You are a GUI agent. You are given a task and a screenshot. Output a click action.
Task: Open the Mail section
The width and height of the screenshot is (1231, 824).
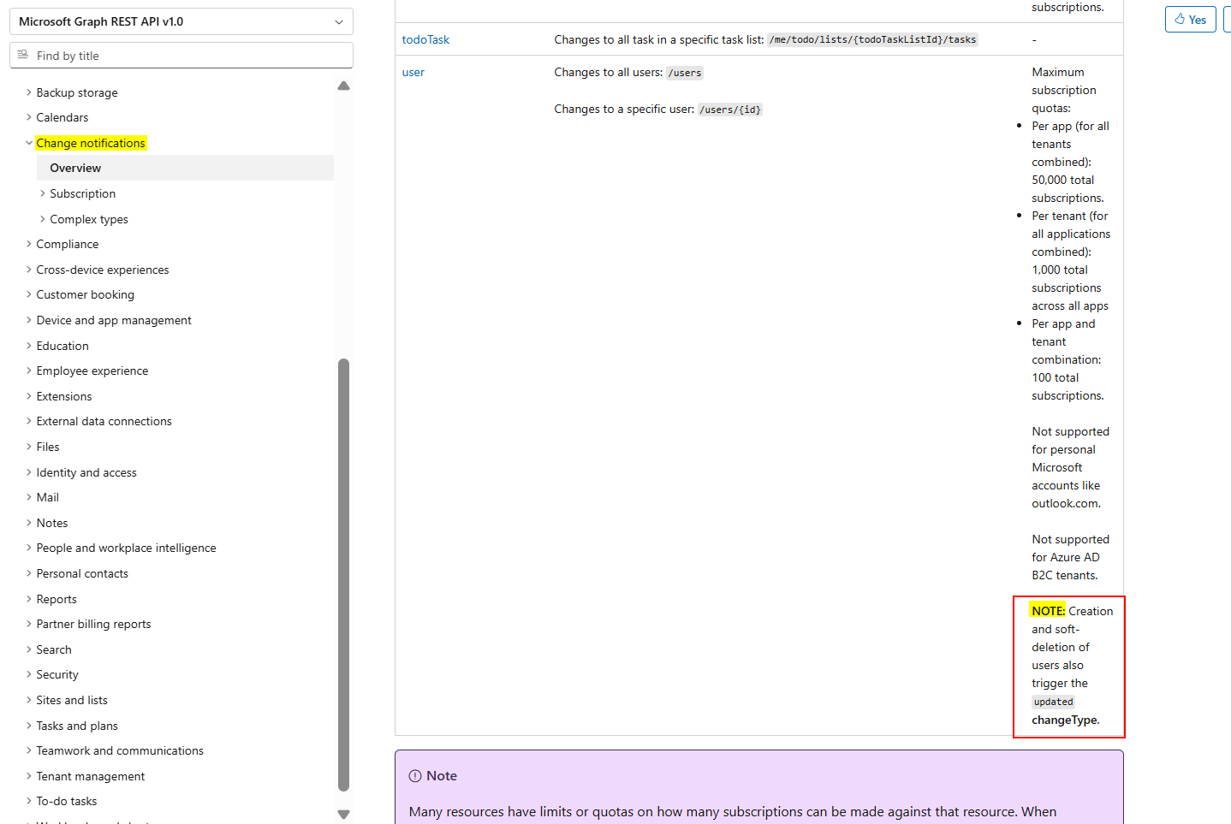48,497
